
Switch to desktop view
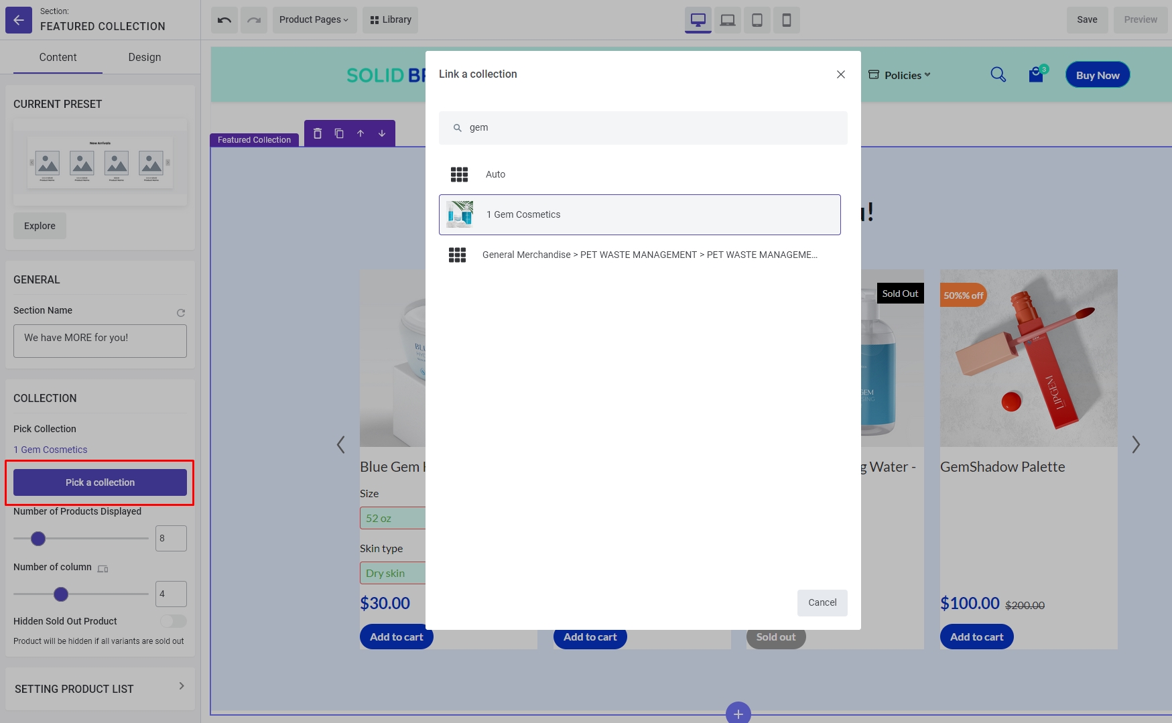coord(698,20)
